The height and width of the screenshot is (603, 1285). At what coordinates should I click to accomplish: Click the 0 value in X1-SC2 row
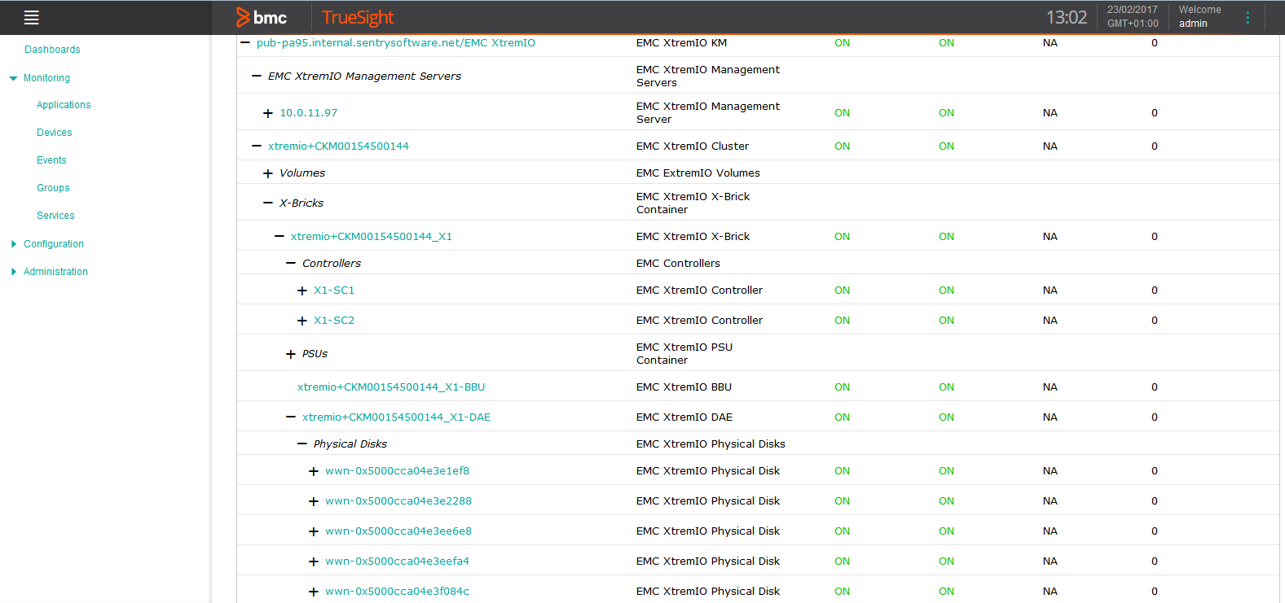(1155, 321)
